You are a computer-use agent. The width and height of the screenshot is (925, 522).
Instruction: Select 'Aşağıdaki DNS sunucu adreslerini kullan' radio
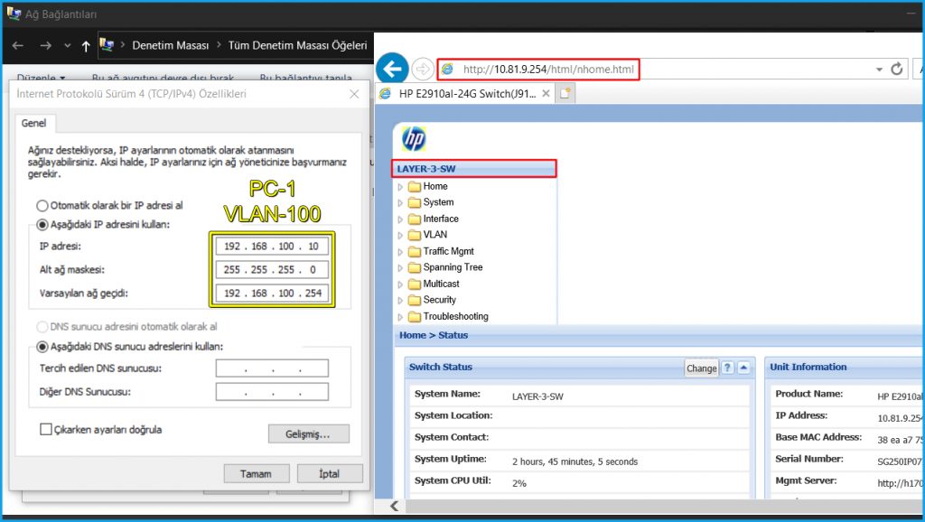(42, 347)
